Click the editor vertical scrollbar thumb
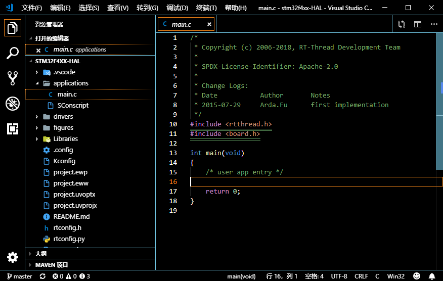Image resolution: width=443 pixels, height=281 pixels. pos(439,101)
